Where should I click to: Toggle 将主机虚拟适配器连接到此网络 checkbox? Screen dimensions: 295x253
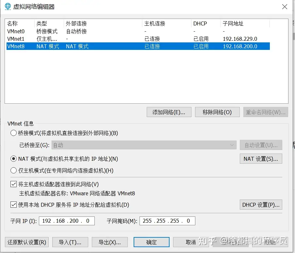(x=13, y=184)
